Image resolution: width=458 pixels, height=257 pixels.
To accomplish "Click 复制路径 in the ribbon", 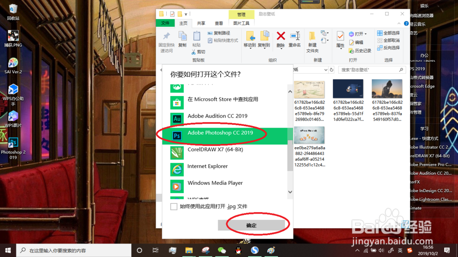I will click(x=219, y=33).
